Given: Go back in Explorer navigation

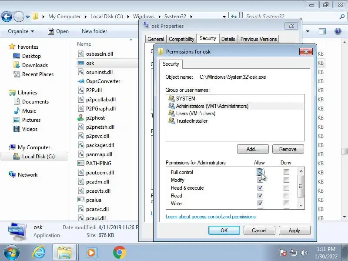Looking at the screenshot, I should [7, 17].
